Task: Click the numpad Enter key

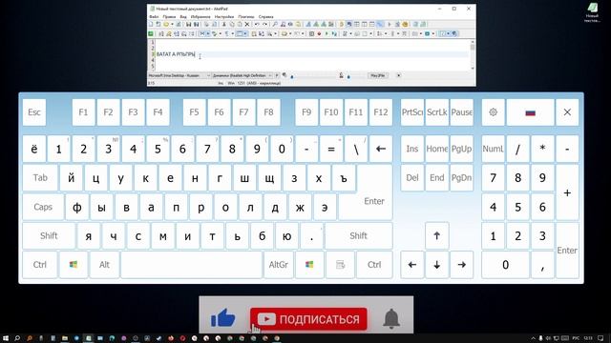Action: [x=567, y=250]
